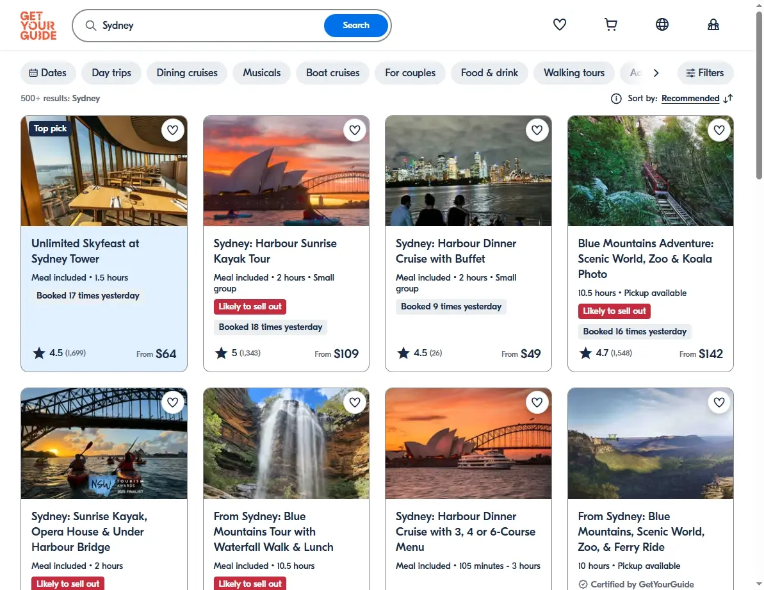Open Harbour Dinner Cruise with Buffet title
The width and height of the screenshot is (764, 590).
pyautogui.click(x=455, y=251)
